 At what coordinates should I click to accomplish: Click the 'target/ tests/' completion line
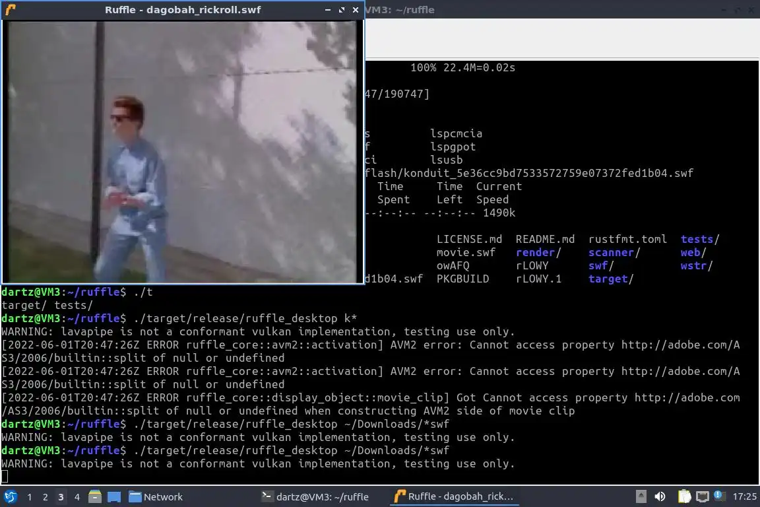47,305
